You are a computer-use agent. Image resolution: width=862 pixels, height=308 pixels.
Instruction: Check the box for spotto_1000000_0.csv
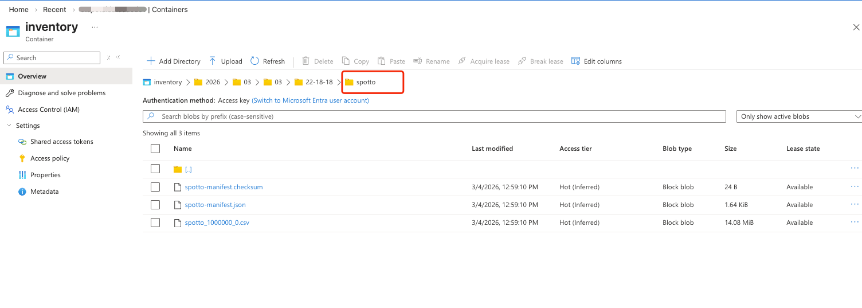155,223
